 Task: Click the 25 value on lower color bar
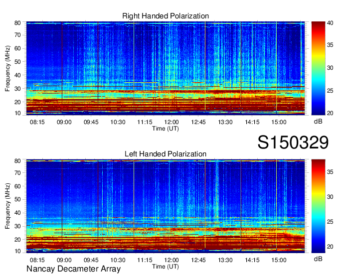point(330,222)
